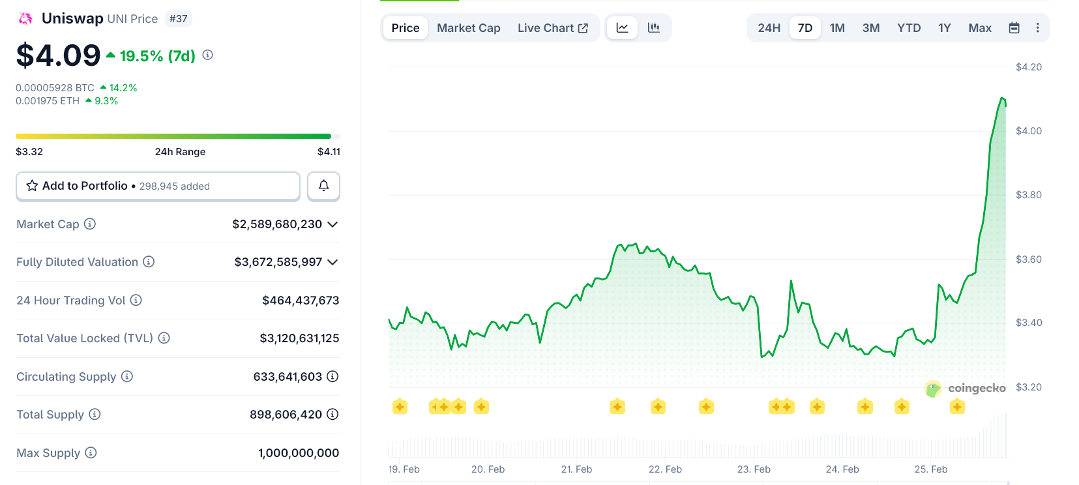Switch to the Price chart tab
Image resolution: width=1079 pixels, height=485 pixels.
[405, 28]
